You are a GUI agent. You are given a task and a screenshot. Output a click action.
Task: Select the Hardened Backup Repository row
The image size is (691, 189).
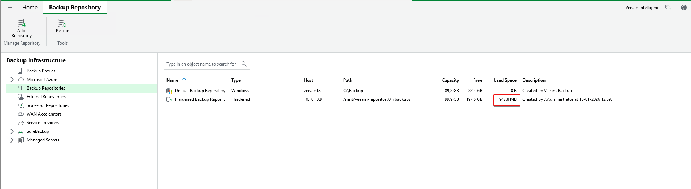(200, 99)
